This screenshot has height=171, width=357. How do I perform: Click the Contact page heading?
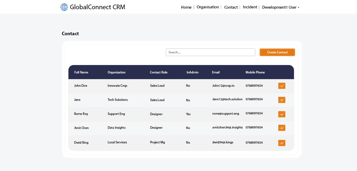click(x=70, y=34)
